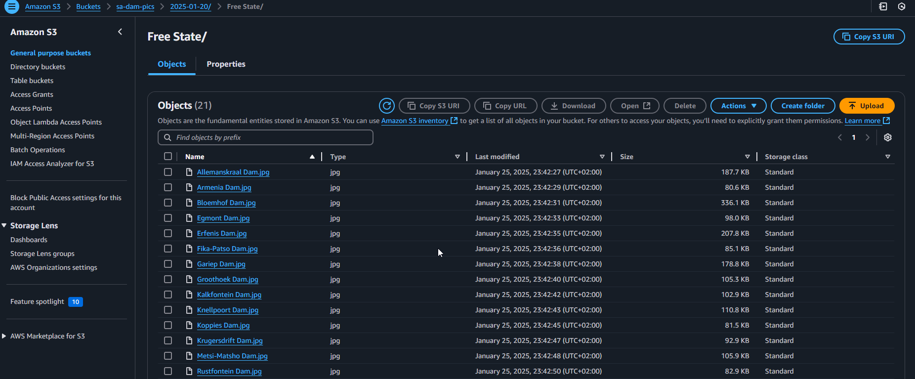Go to Buckets breadcrumb link
Image resolution: width=915 pixels, height=379 pixels.
coord(88,6)
